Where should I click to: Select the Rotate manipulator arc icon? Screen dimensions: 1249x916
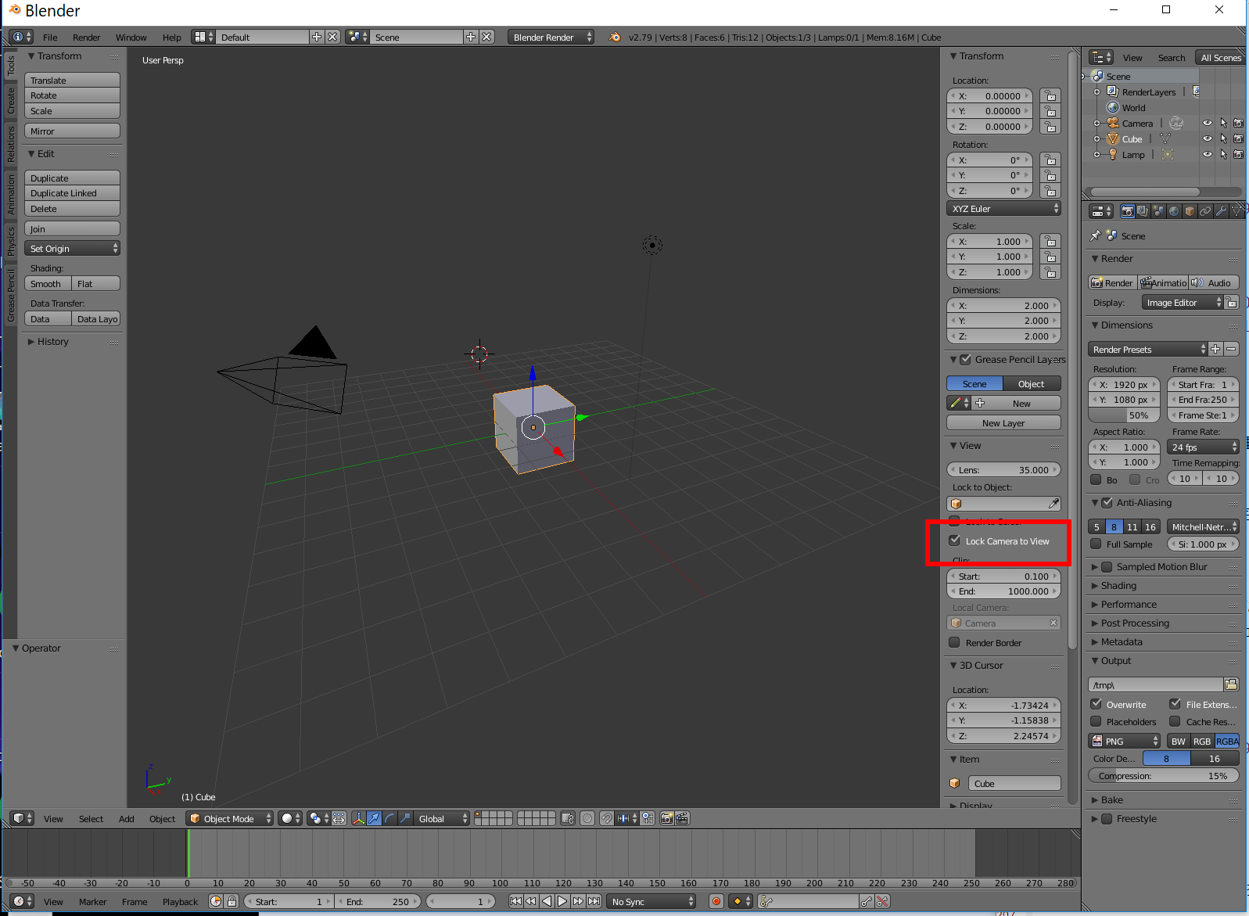coord(389,818)
